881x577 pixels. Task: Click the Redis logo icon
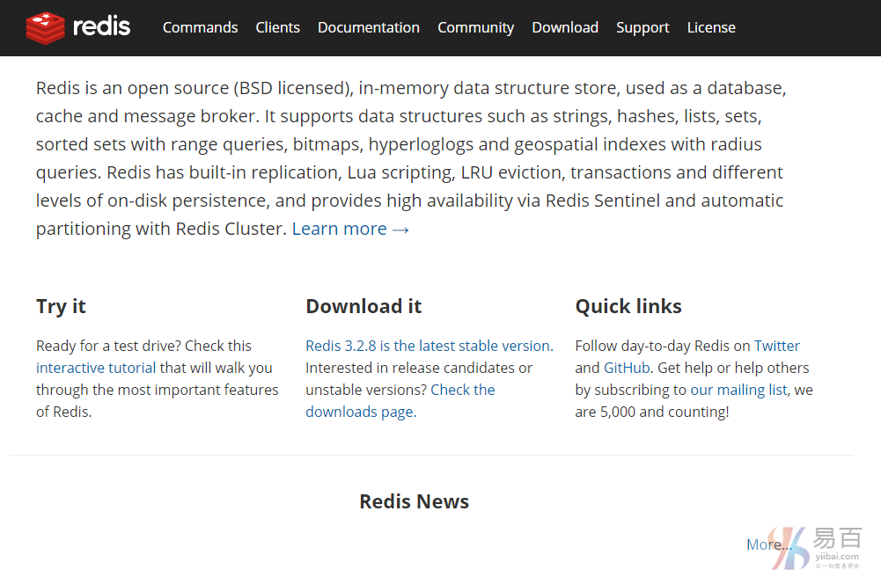pos(46,28)
